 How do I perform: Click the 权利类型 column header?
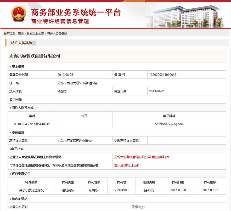click(68, 182)
